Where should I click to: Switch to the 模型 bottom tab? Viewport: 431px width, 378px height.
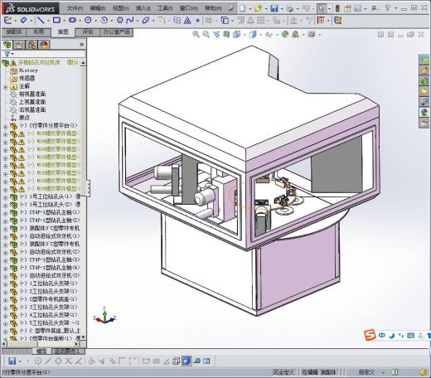[42, 351]
